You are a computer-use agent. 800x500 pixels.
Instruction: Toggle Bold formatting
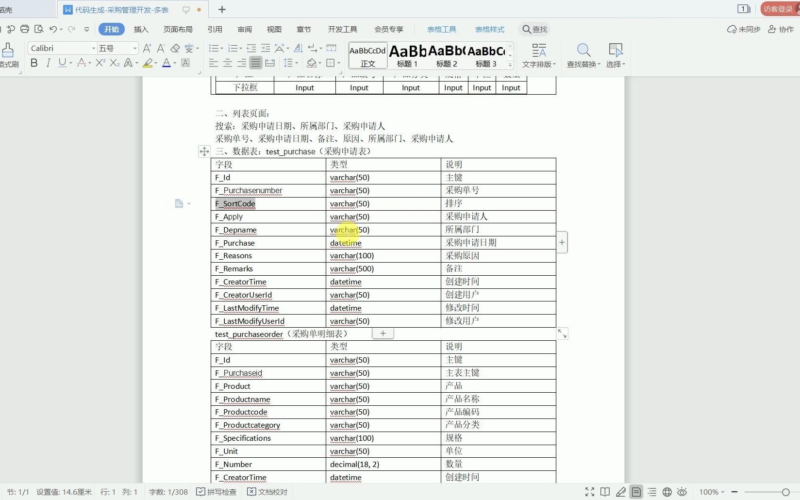tap(34, 63)
